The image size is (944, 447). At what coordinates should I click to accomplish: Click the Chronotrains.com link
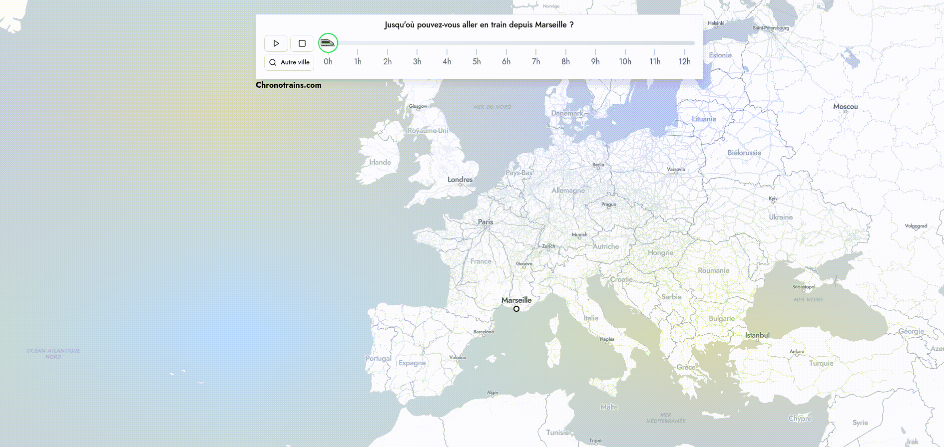coord(288,85)
